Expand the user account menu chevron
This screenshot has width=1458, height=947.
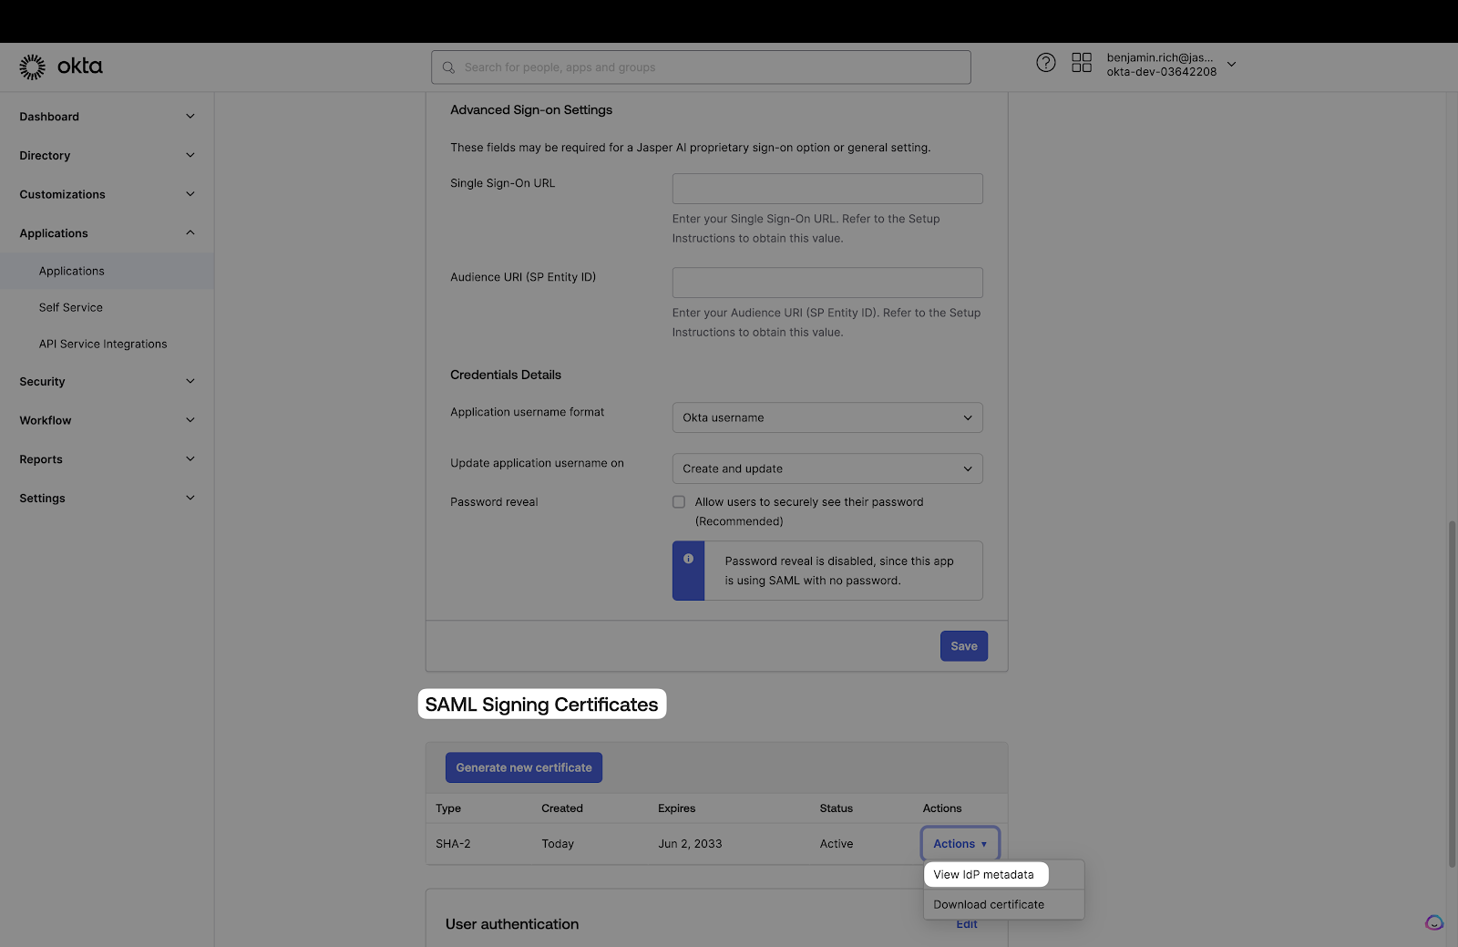click(1231, 65)
